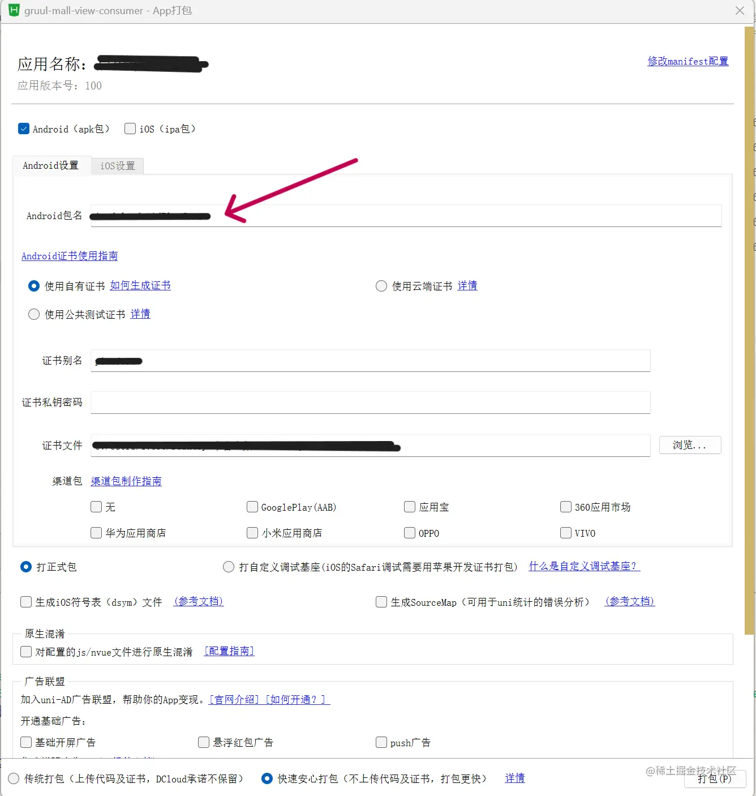Screen dimensions: 756x796
Task: Check 基础开屏广告 under 广告联盟
Action: point(25,742)
